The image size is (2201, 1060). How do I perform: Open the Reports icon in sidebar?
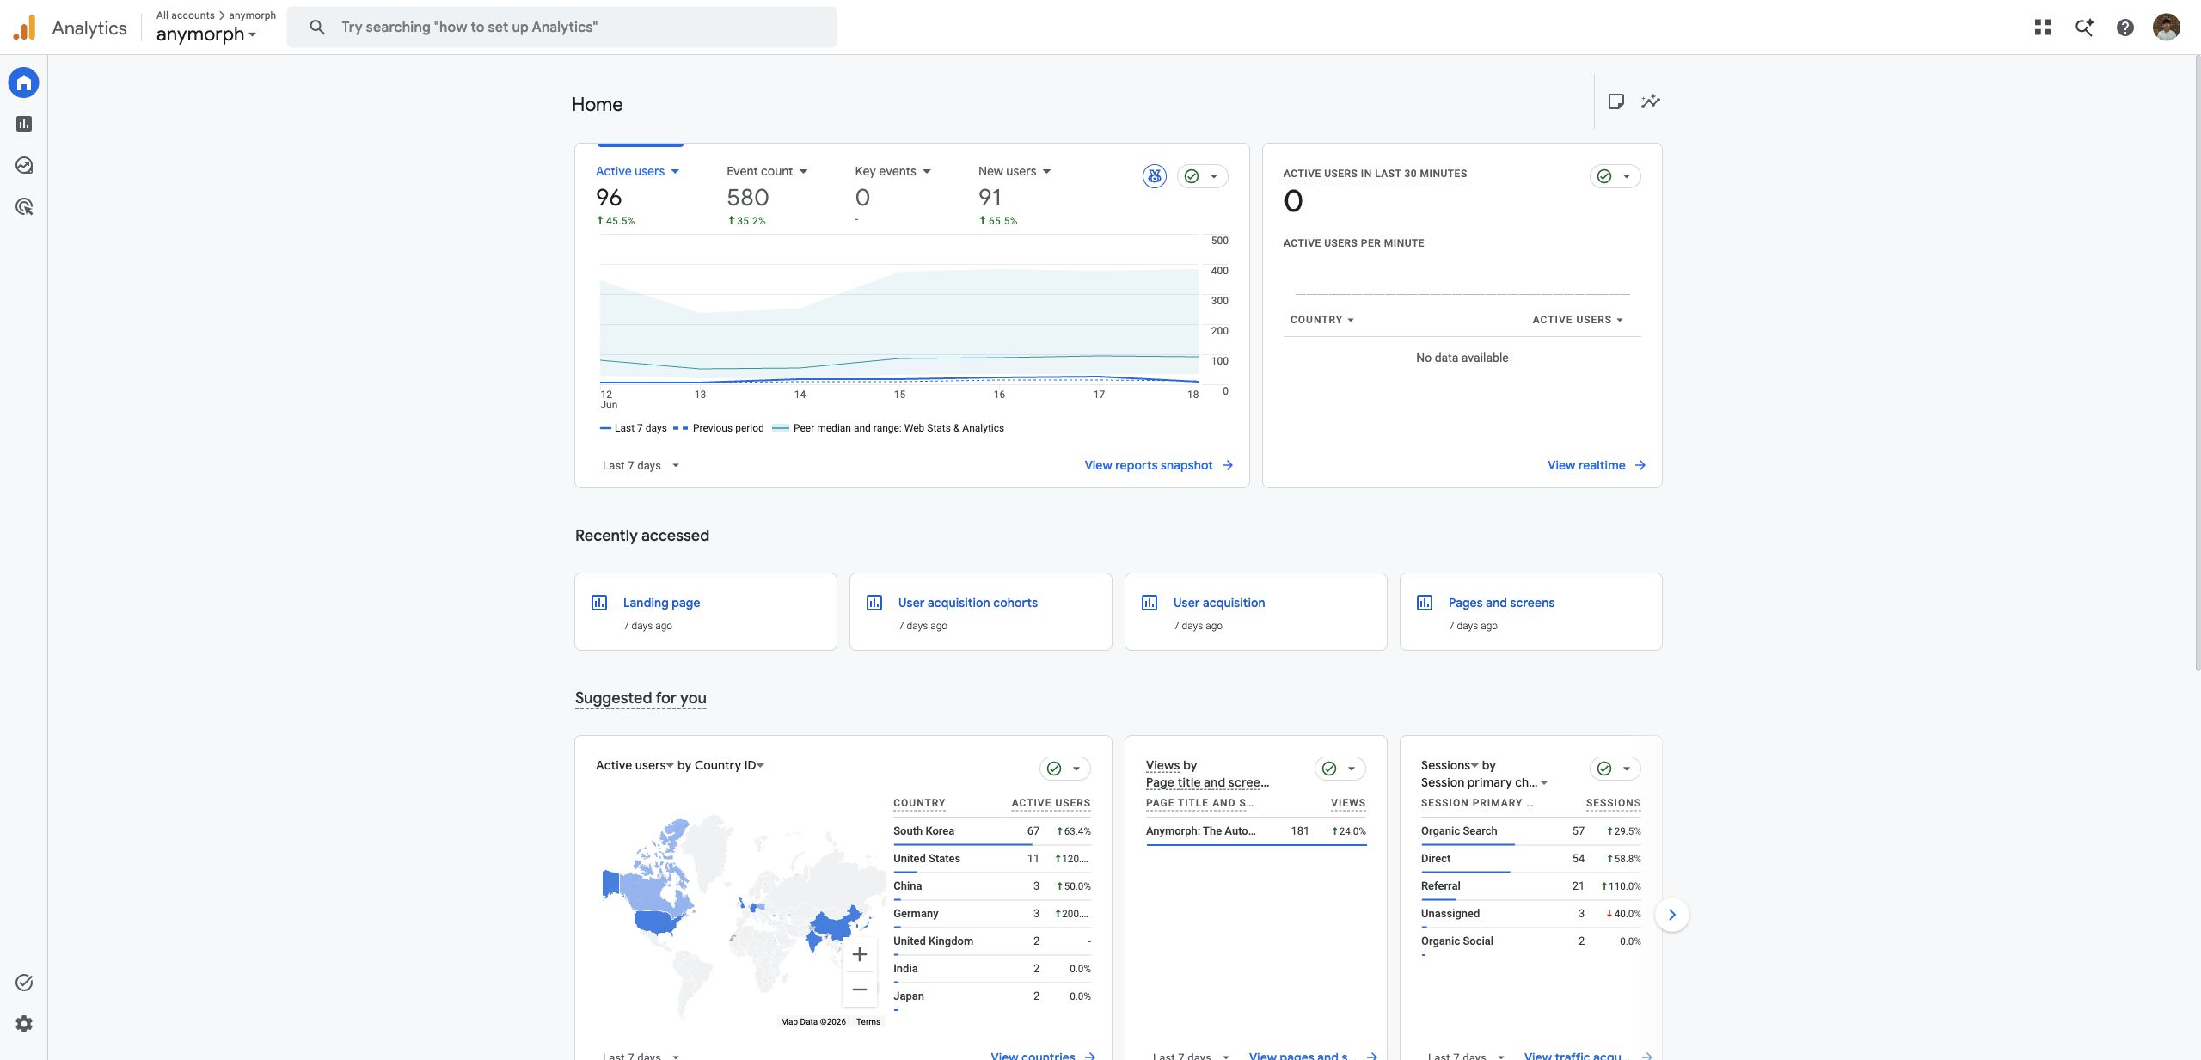click(x=24, y=124)
